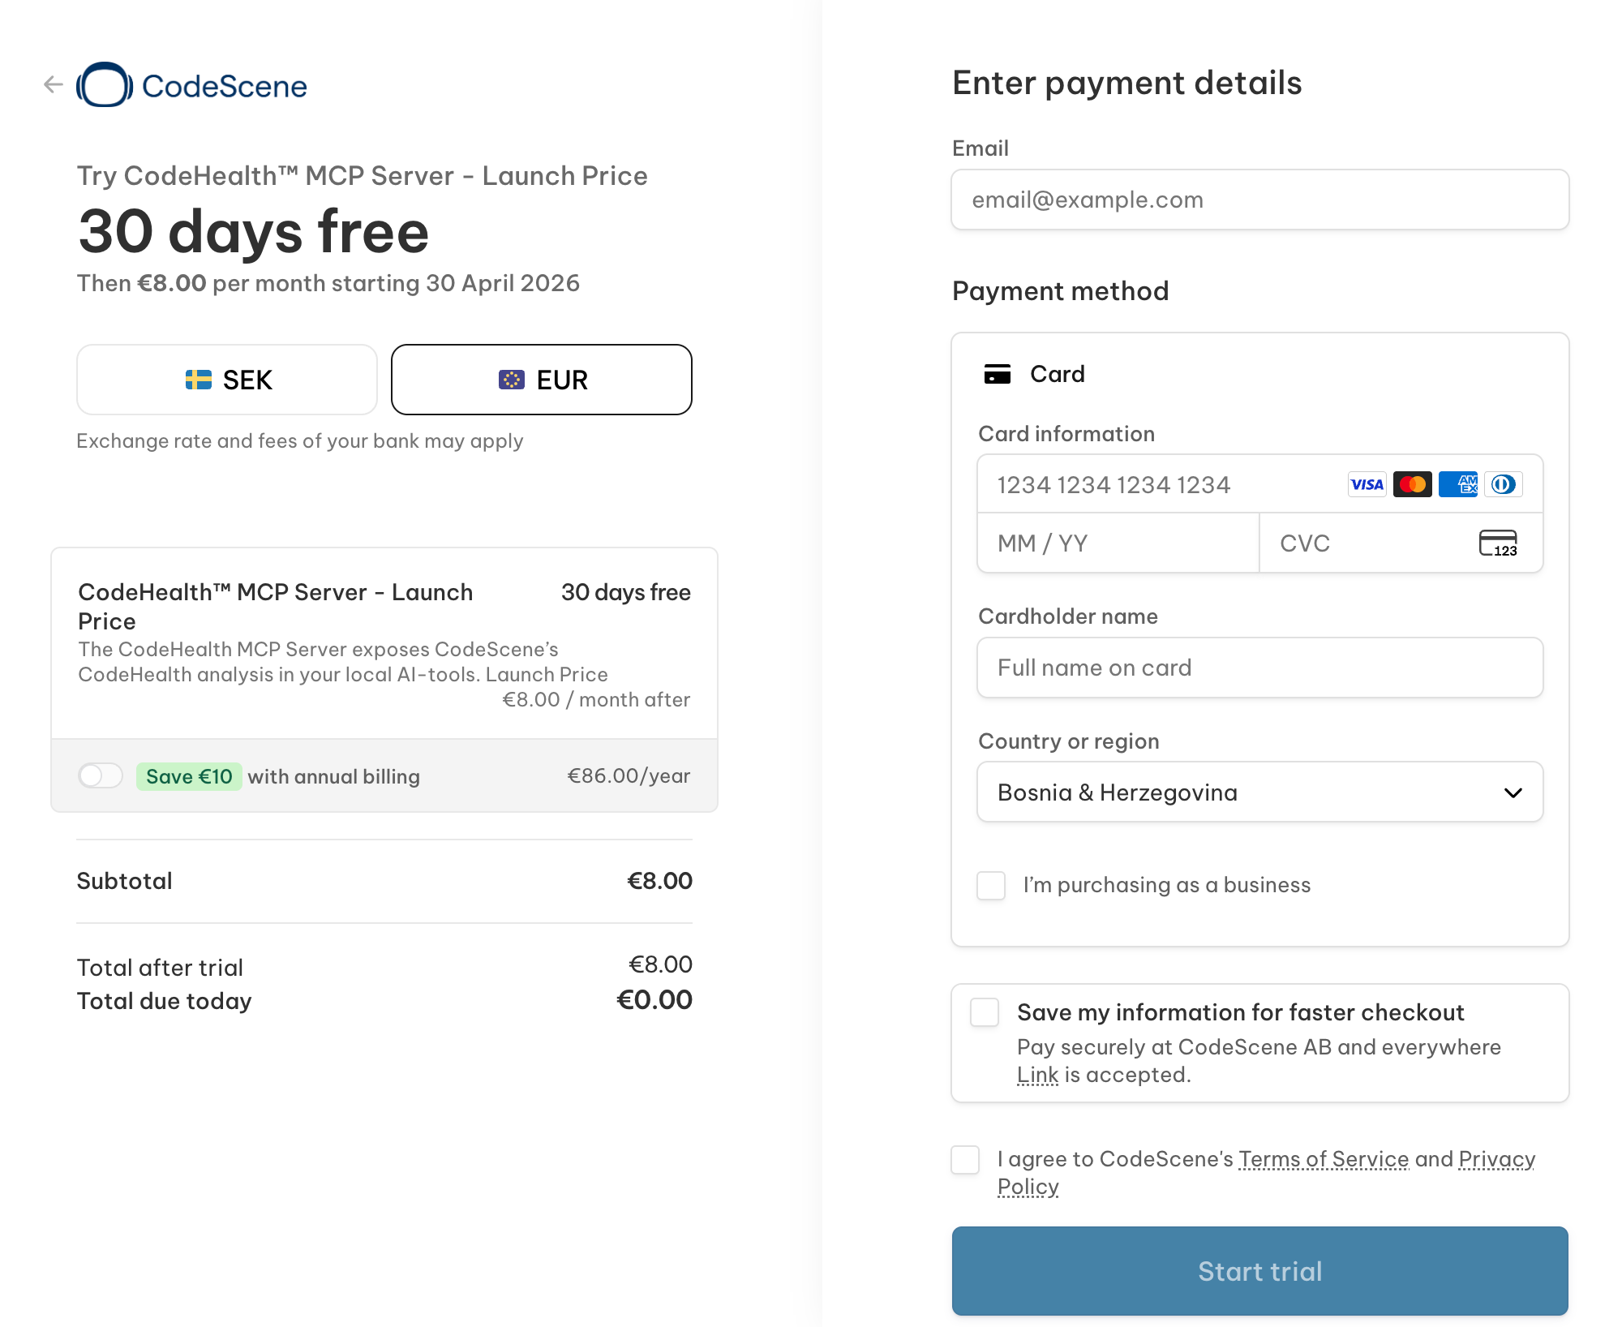Agree to the Terms of Service checkbox
The width and height of the screenshot is (1622, 1327).
click(x=965, y=1160)
